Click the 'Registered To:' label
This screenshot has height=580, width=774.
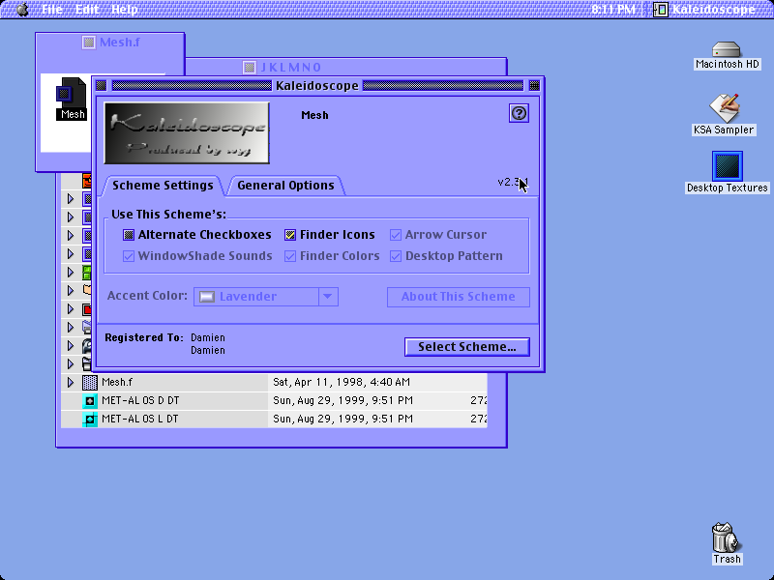coord(143,337)
